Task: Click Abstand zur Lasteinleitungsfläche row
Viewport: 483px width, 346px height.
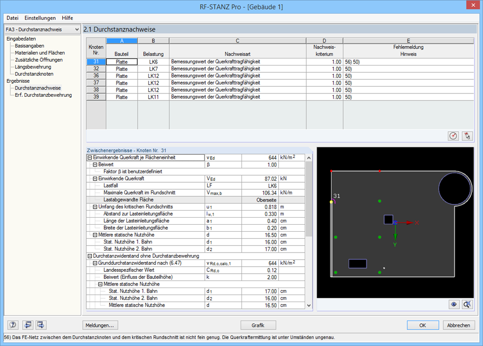Action: (x=196, y=214)
